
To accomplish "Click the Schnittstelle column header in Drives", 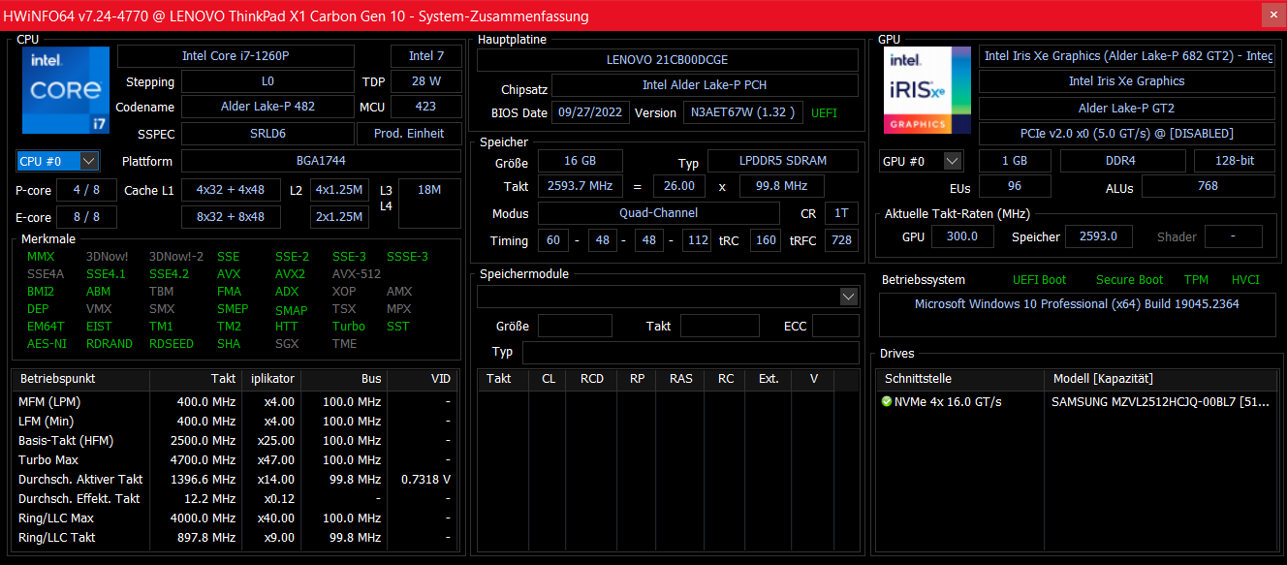I will coord(961,379).
